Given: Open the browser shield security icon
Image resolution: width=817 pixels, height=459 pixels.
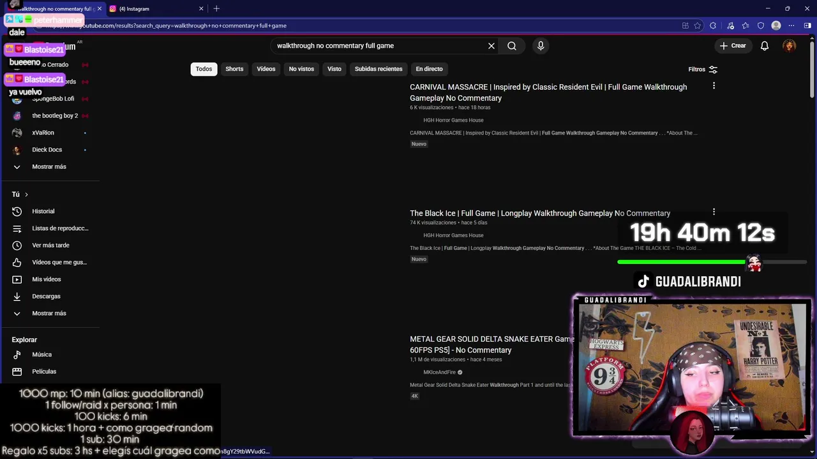Looking at the screenshot, I should tap(761, 25).
